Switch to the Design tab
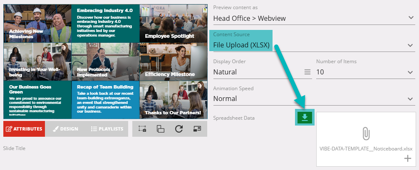The height and width of the screenshot is (170, 419). (65, 129)
